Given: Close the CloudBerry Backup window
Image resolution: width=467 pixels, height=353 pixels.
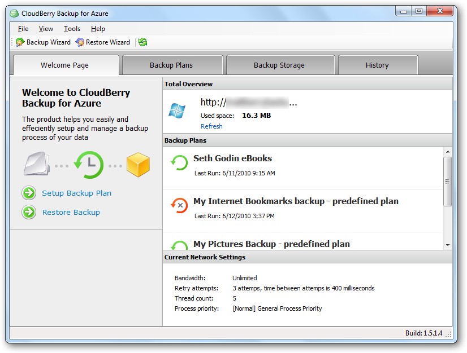Looking at the screenshot, I should click(x=440, y=11).
